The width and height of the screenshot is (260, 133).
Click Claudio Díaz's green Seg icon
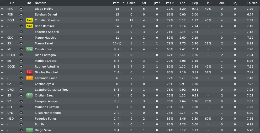click(x=29, y=49)
